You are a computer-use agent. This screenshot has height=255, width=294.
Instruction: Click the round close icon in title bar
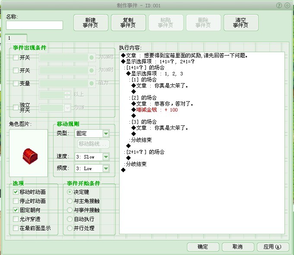(287, 6)
